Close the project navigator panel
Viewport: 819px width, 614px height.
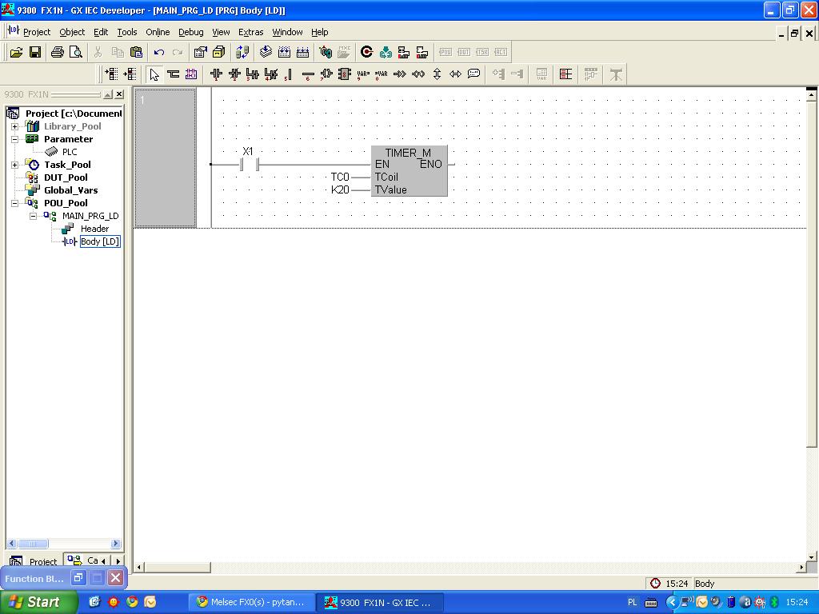120,94
